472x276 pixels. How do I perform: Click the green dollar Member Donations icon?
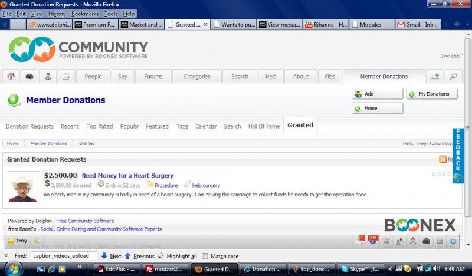14,100
